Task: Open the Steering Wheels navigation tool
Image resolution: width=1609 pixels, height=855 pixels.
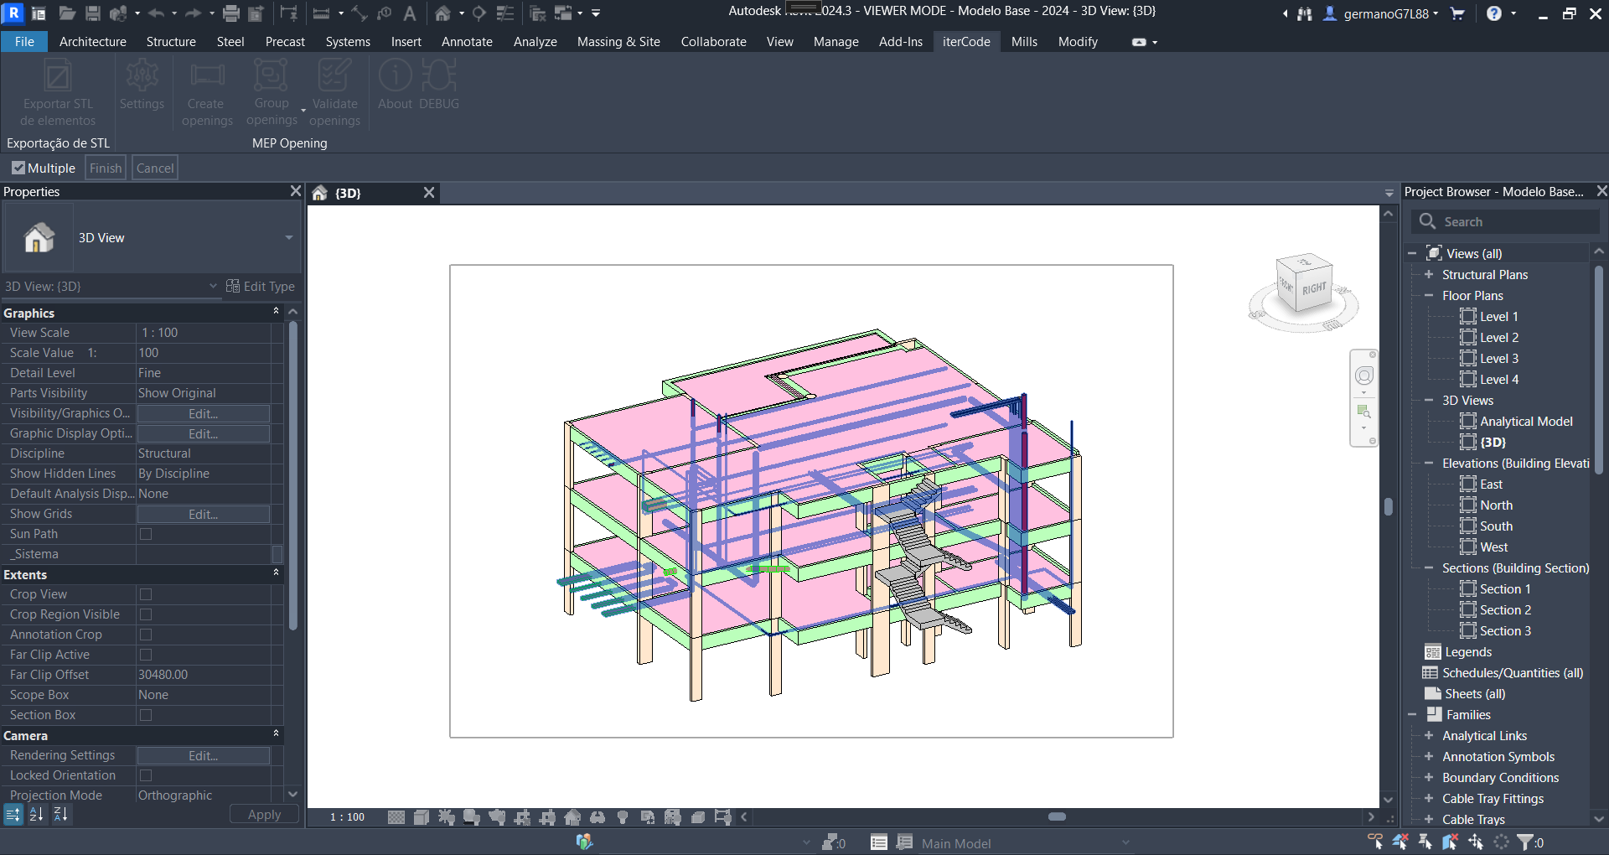Action: pos(1363,376)
